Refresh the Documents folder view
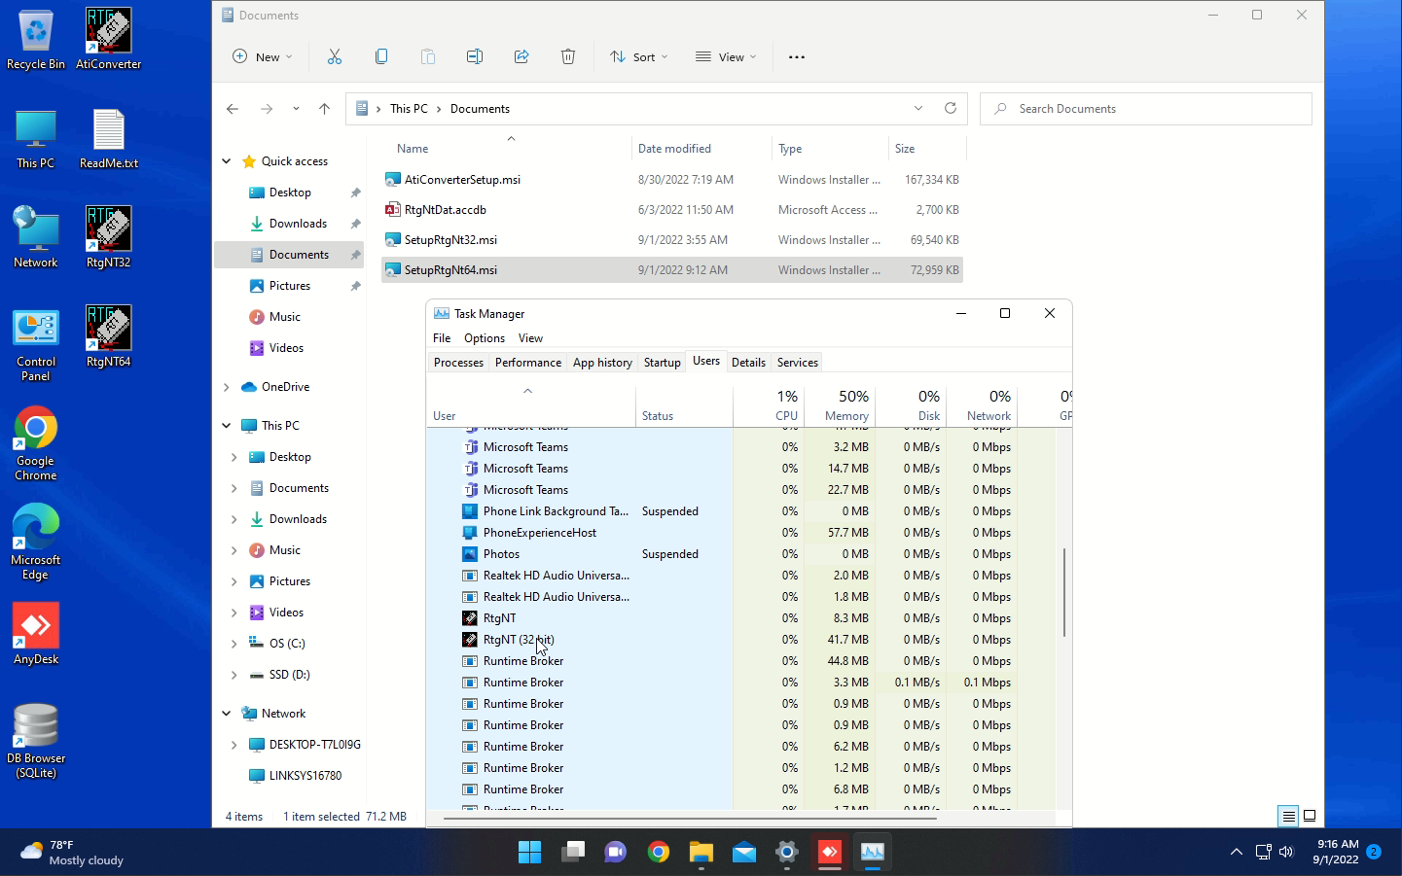Screen dimensions: 1402x876 click(x=951, y=108)
